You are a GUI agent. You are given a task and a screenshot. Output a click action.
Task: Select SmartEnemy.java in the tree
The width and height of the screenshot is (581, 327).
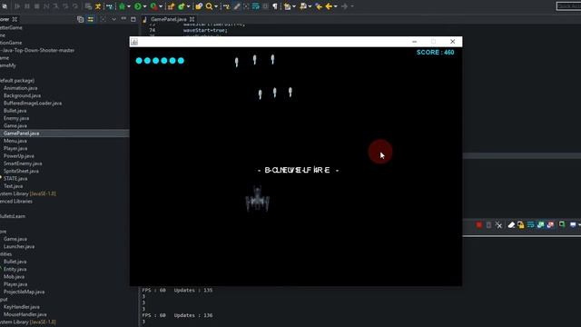point(23,163)
